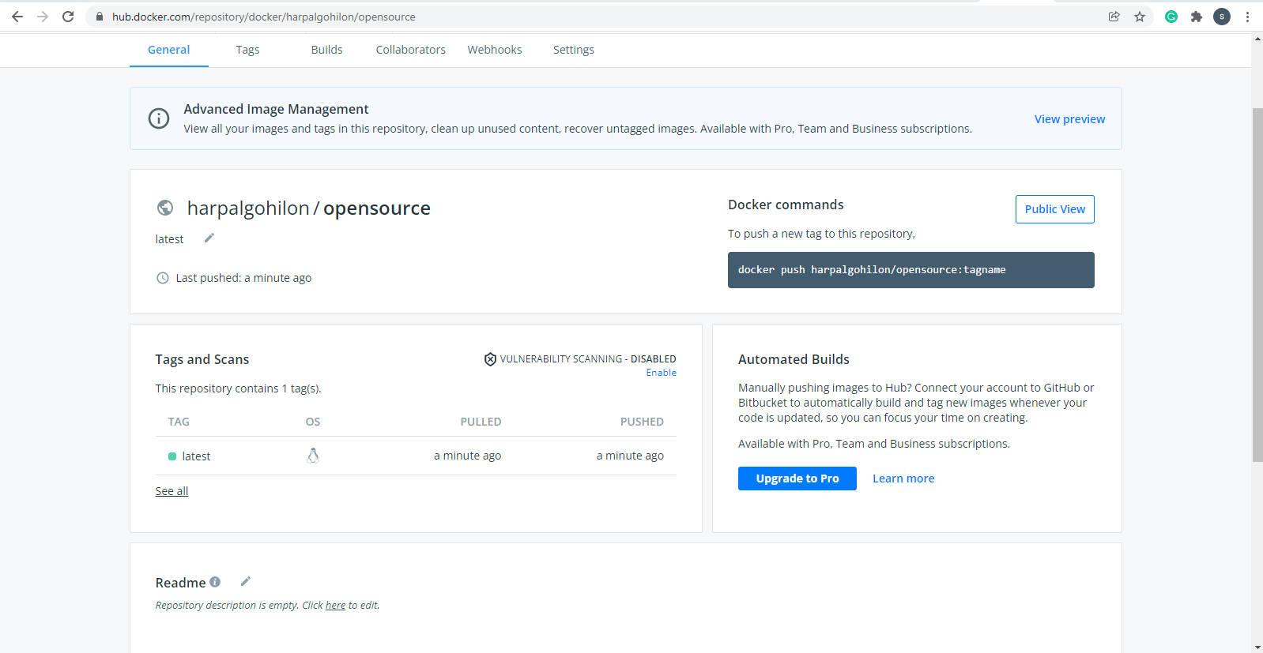The width and height of the screenshot is (1263, 653).
Task: Click the Readme heading
Action: (180, 583)
